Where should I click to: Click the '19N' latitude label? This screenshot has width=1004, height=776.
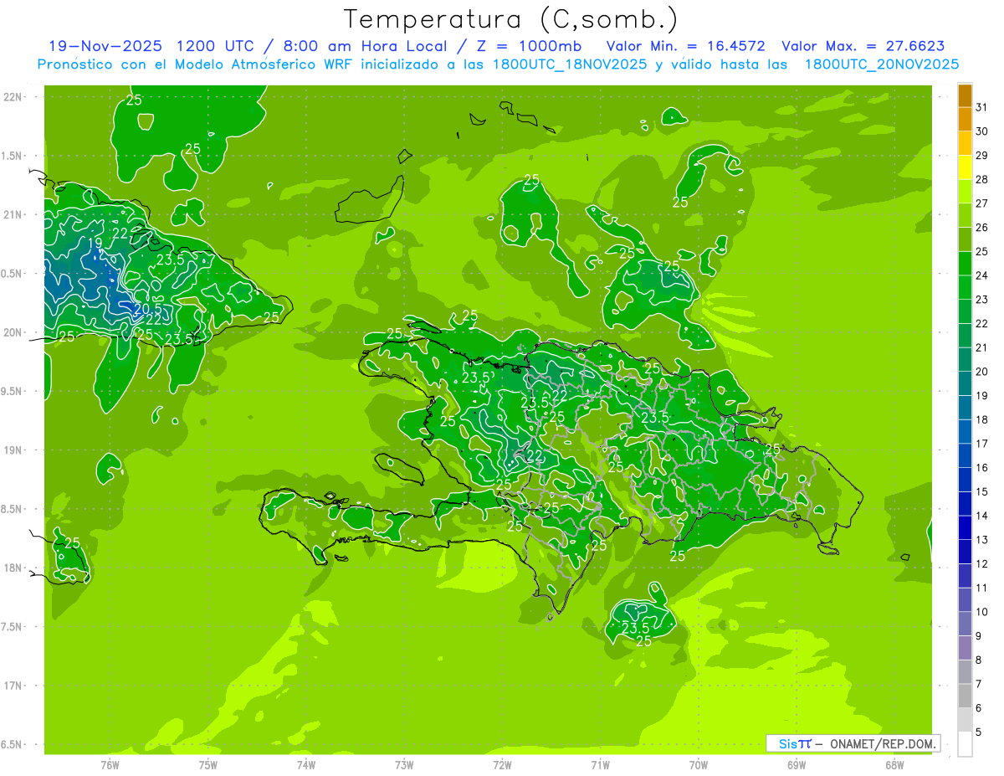(13, 450)
